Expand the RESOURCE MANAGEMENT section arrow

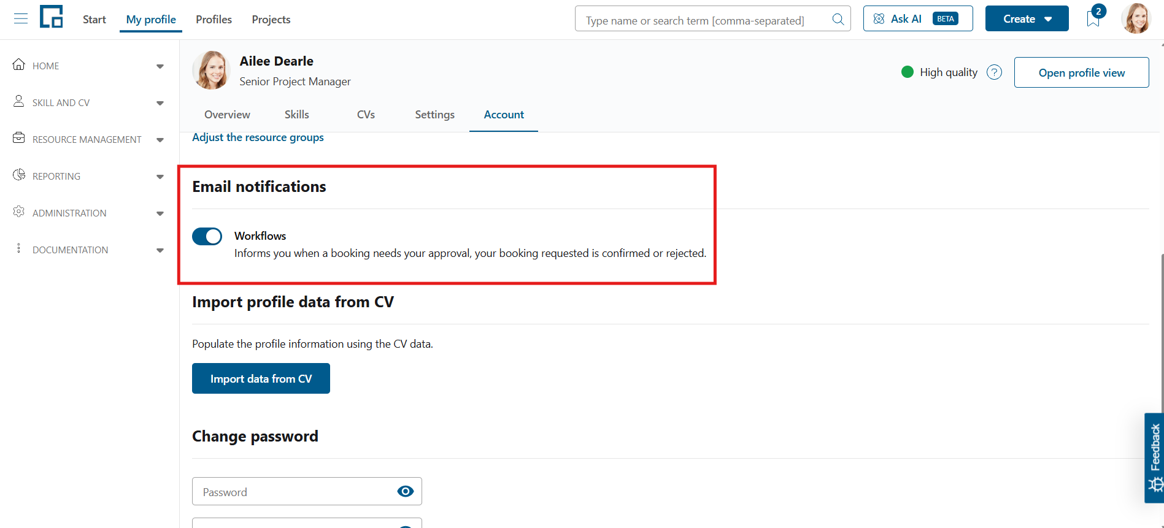[160, 140]
